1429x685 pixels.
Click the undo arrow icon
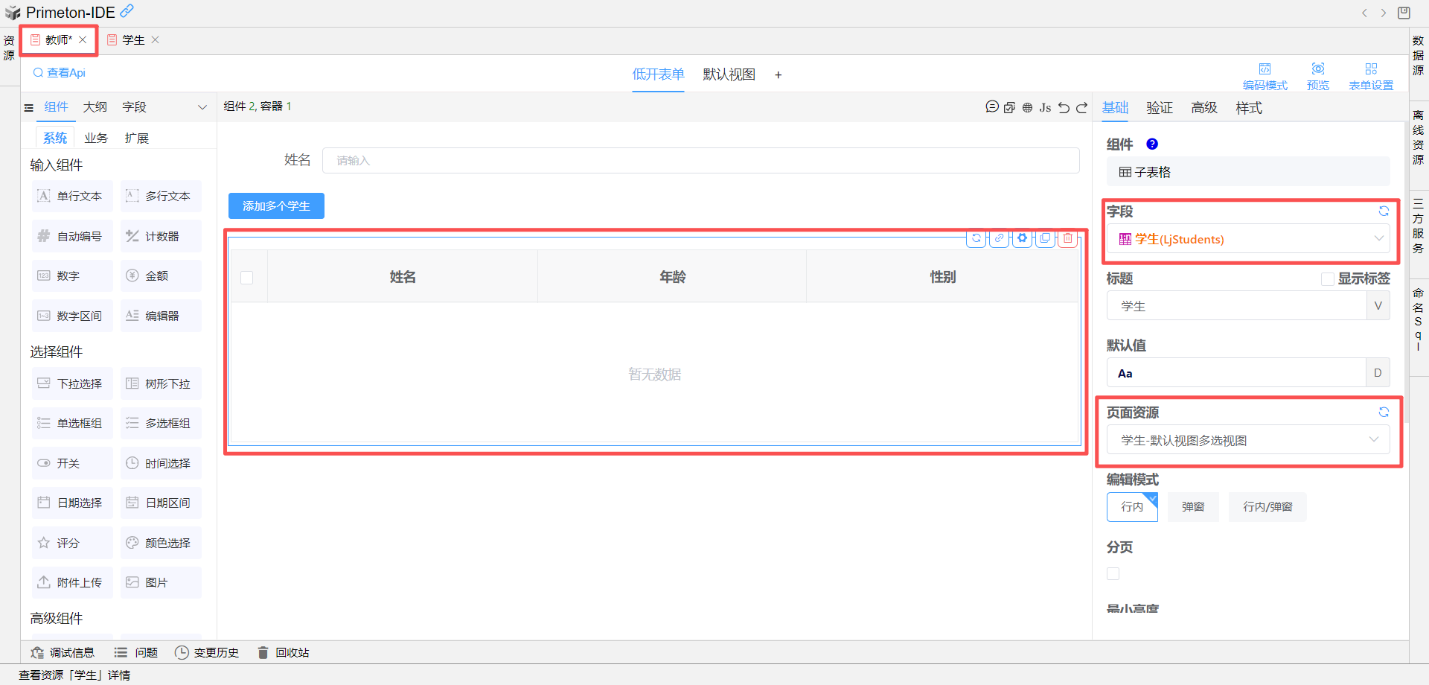[1064, 107]
